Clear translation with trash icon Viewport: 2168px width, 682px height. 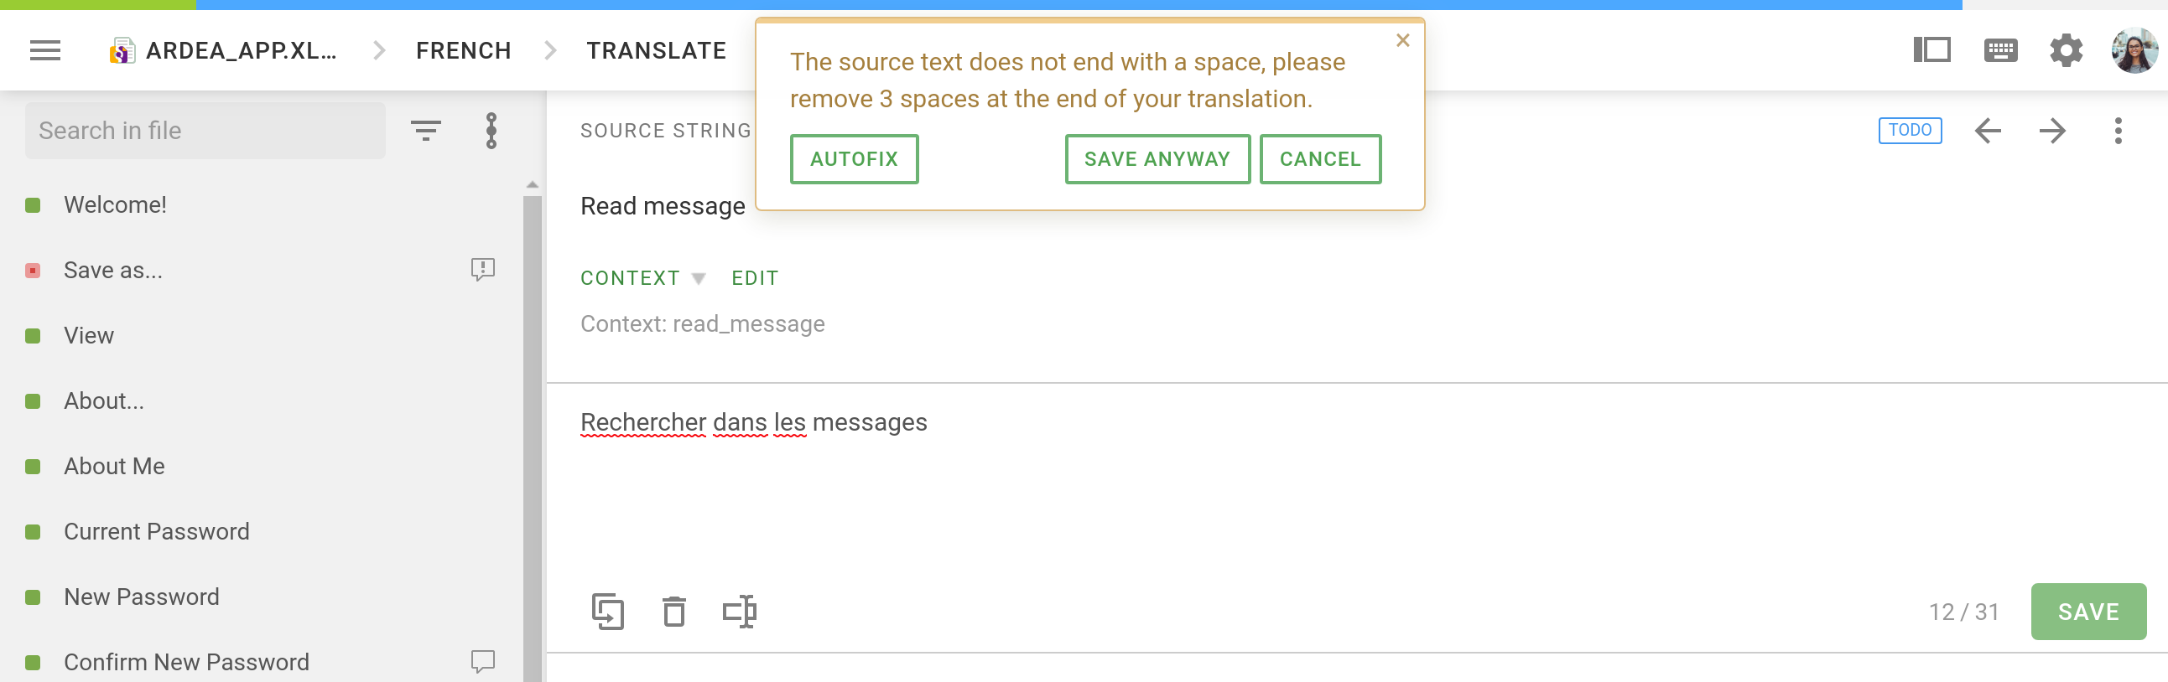coord(673,612)
